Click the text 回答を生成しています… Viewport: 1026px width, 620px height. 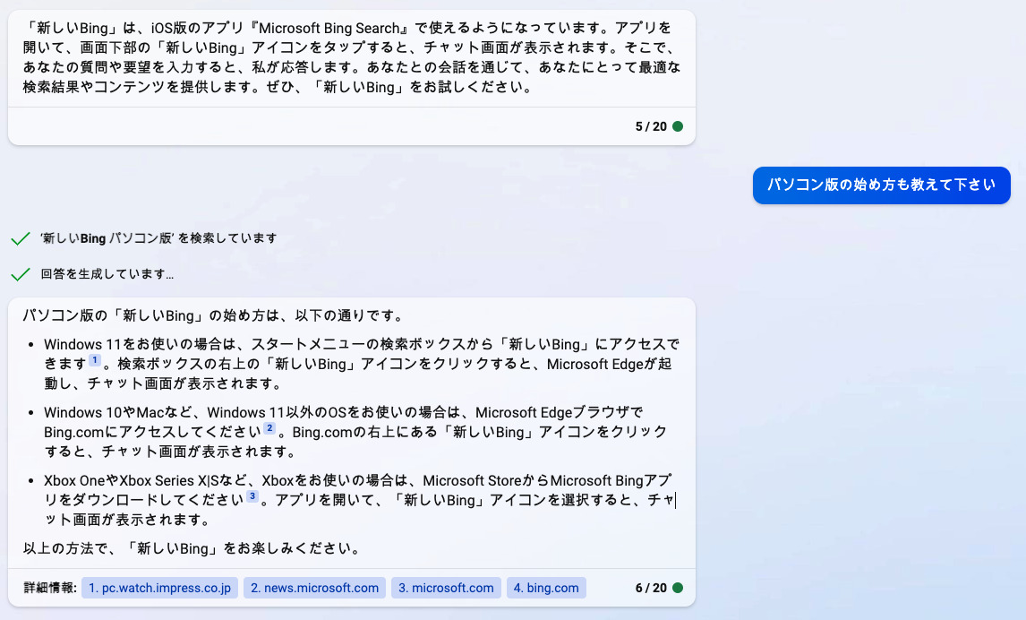[107, 273]
